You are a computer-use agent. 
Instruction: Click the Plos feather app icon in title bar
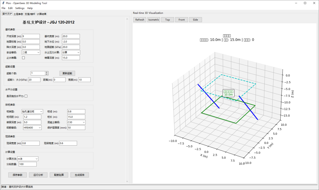3,3
